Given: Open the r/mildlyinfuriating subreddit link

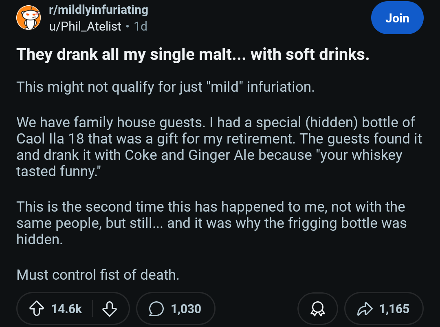Looking at the screenshot, I should [x=99, y=10].
